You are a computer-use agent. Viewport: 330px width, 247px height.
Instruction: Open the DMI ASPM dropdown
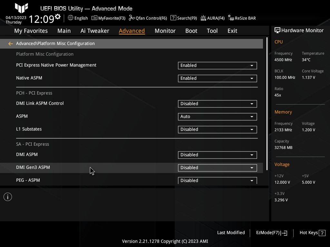(218, 155)
